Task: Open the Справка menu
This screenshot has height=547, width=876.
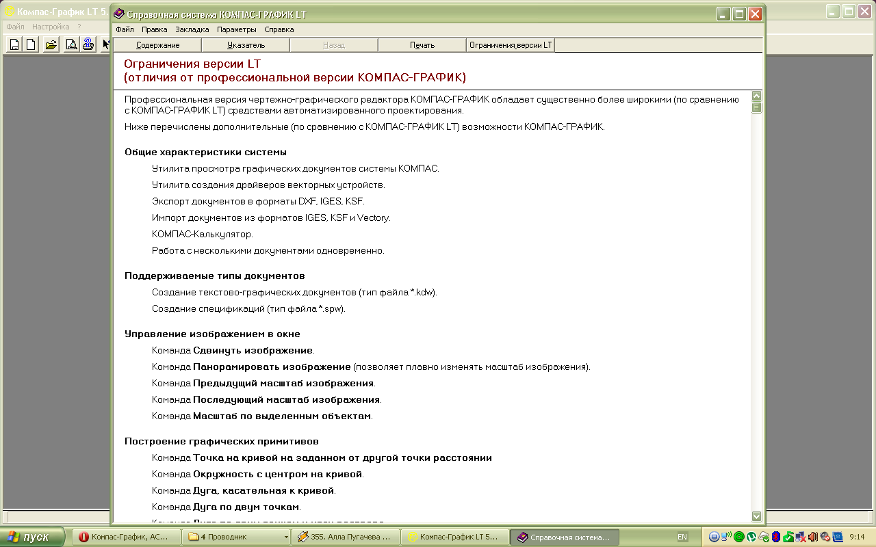Action: [279, 29]
